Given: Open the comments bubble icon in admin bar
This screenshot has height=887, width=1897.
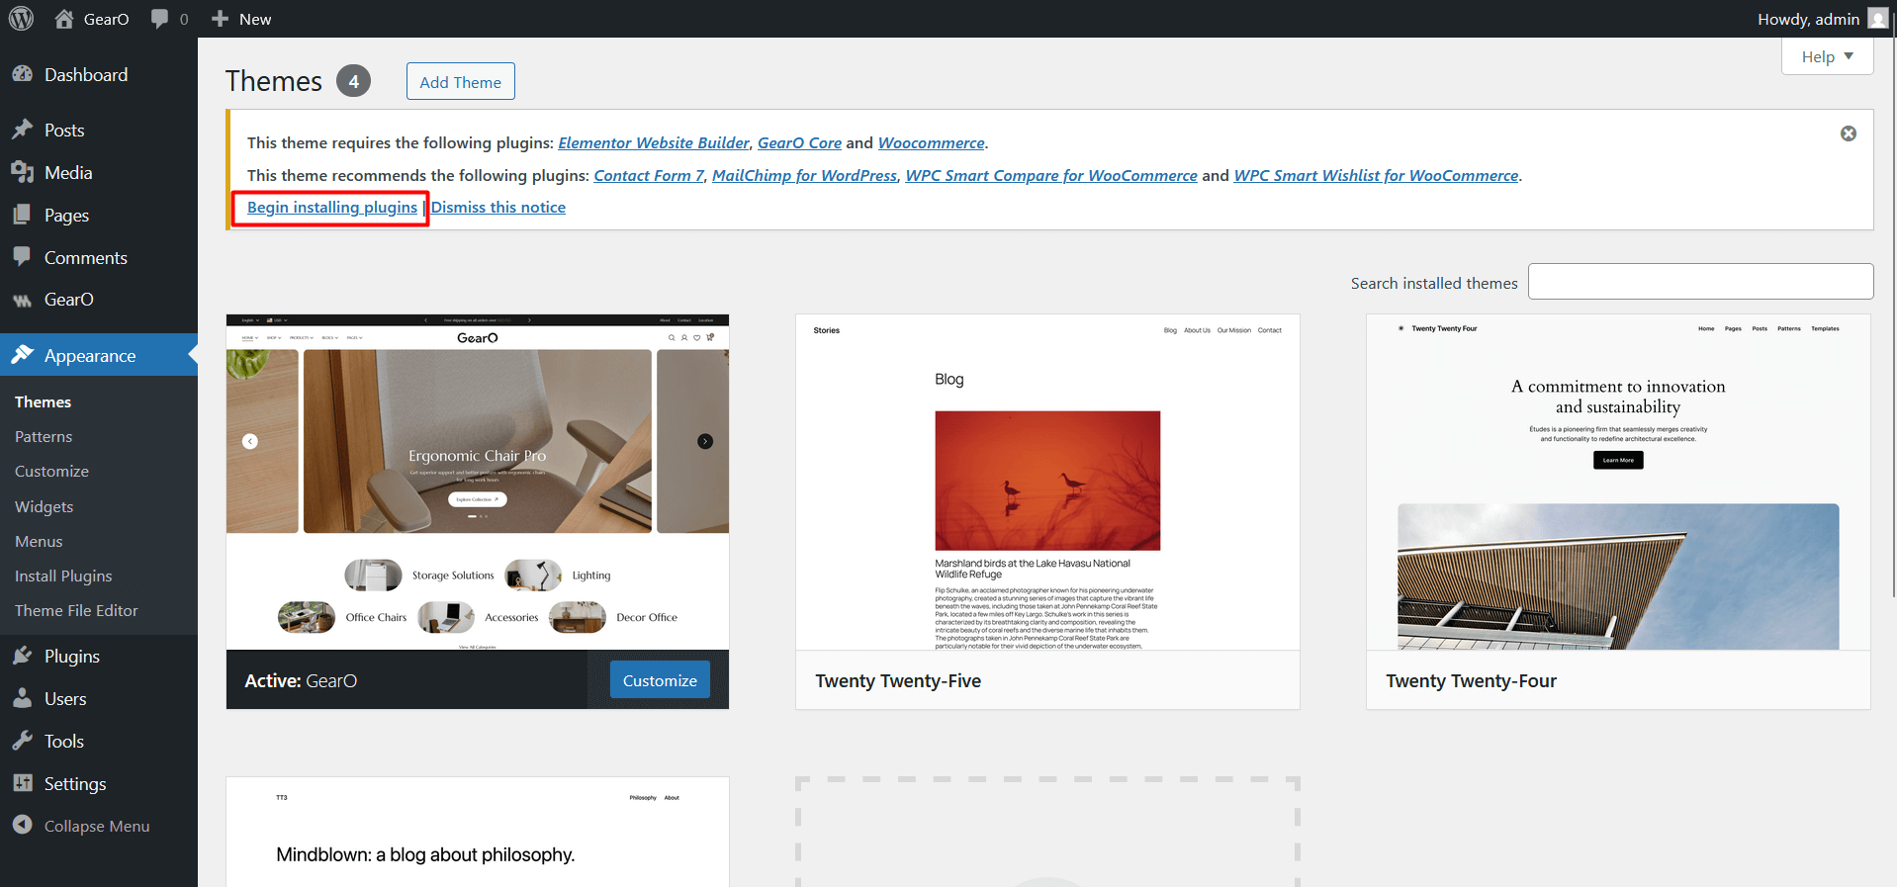Looking at the screenshot, I should point(159,19).
